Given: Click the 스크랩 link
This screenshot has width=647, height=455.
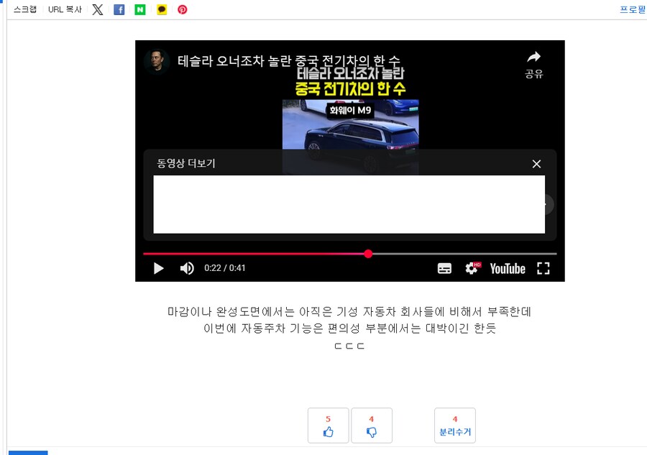Looking at the screenshot, I should [25, 9].
